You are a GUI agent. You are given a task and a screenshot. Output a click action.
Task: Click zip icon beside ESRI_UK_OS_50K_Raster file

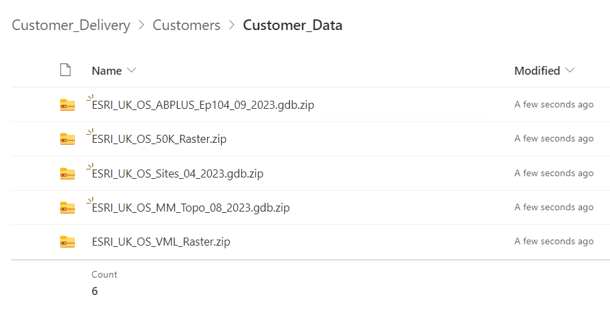coord(67,139)
